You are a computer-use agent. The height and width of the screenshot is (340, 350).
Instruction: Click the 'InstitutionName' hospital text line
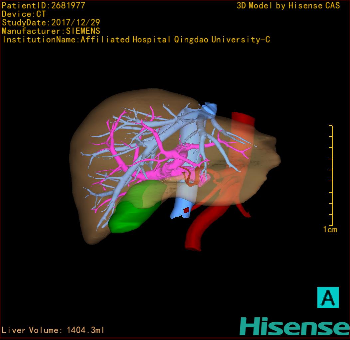coord(136,40)
